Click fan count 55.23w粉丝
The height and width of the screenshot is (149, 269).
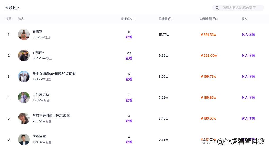(x=41, y=37)
